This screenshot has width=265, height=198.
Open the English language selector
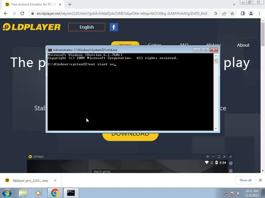[86, 27]
